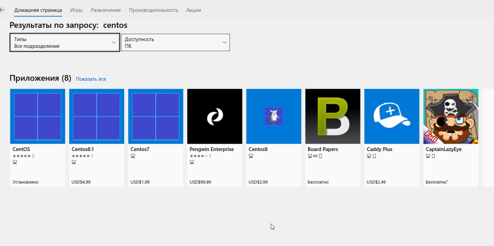The width and height of the screenshot is (494, 246).
Task: Go back using the back arrow
Action: pyautogui.click(x=3, y=10)
